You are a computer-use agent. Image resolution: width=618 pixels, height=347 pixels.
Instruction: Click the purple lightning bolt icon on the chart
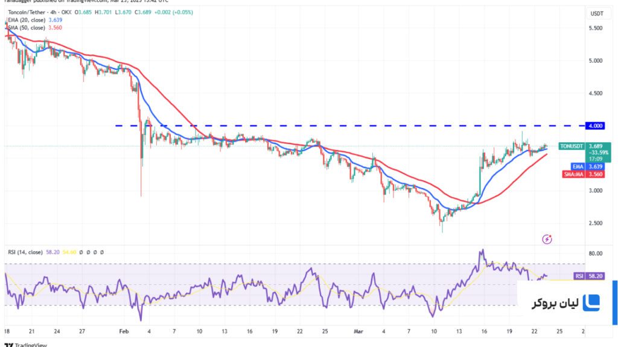547,239
